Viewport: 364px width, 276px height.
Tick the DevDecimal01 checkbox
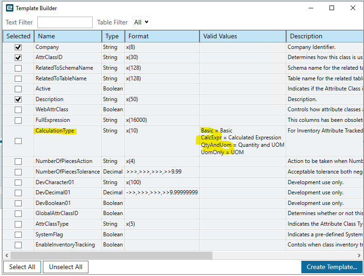point(18,193)
